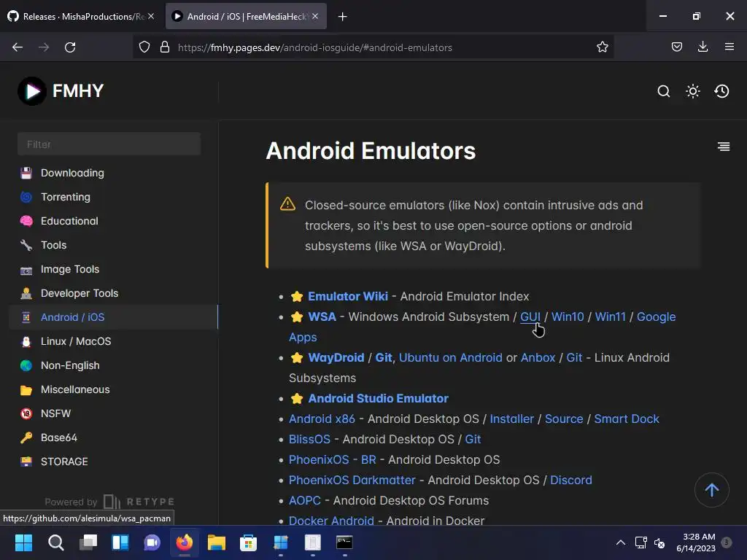Open the BlissOS link
Image resolution: width=747 pixels, height=560 pixels.
309,439
